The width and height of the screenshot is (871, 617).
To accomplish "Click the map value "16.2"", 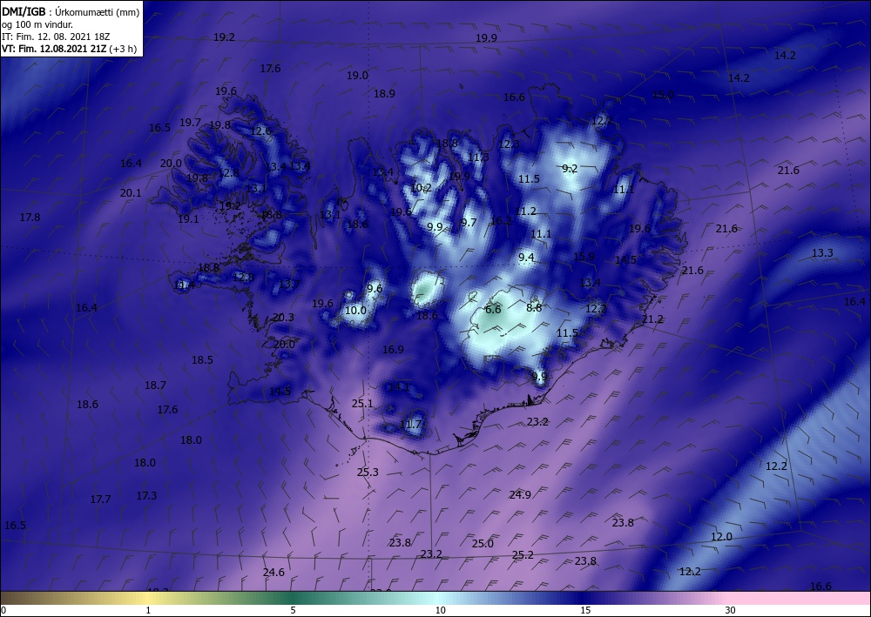I will pyautogui.click(x=501, y=221).
